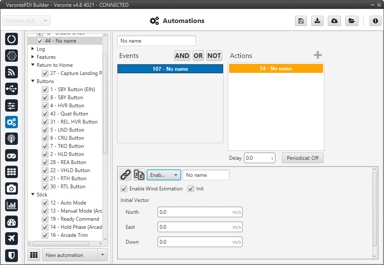
Task: Toggle the Init checkbox
Action: pos(191,189)
